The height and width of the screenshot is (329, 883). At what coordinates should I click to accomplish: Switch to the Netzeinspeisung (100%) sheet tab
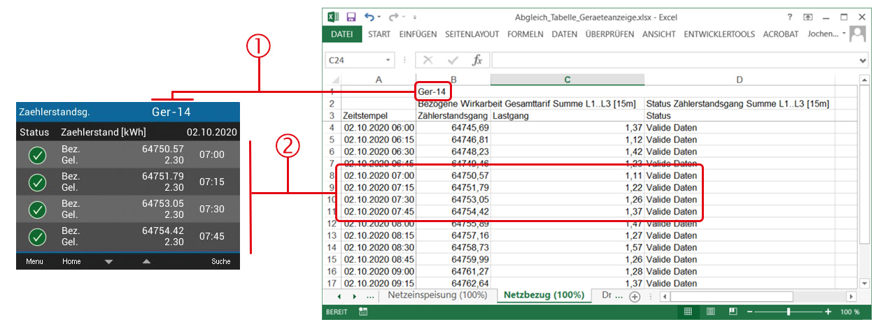tap(437, 295)
